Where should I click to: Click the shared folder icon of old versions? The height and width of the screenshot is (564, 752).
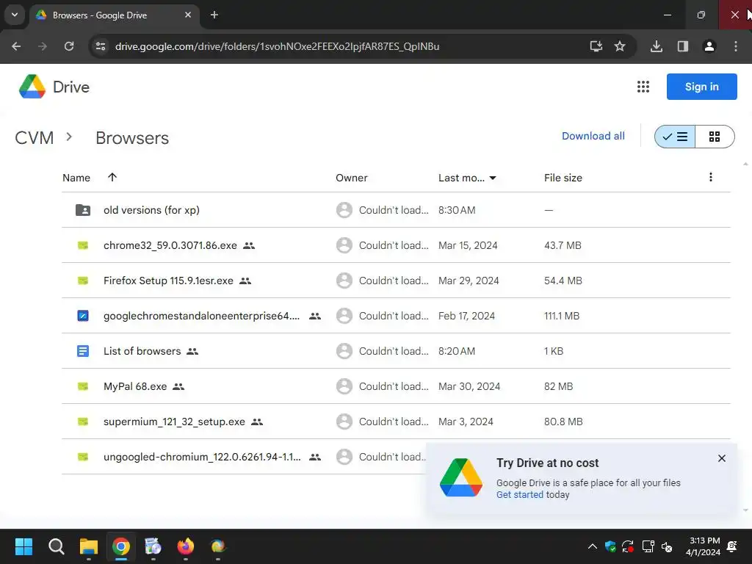tap(83, 210)
